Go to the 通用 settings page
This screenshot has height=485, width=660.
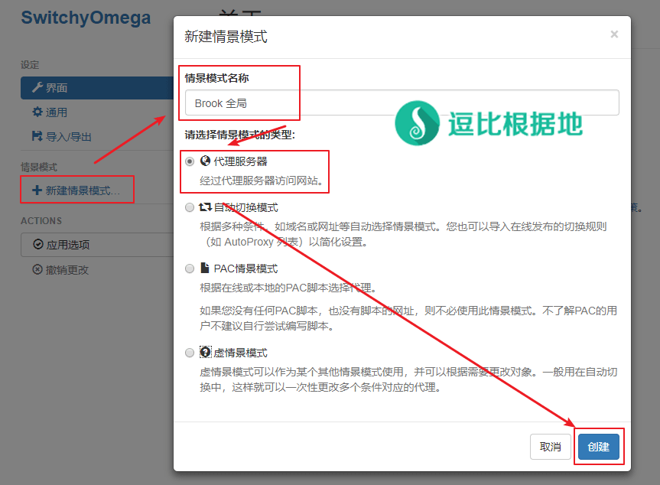point(57,112)
